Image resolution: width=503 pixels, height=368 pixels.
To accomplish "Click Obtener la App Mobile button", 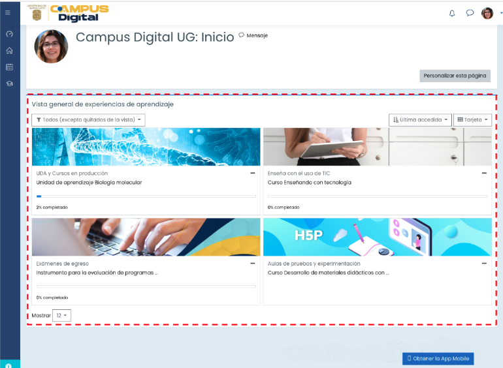I will (438, 359).
